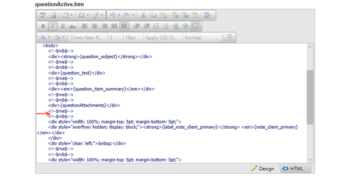Switch to the Design tab
The width and height of the screenshot is (351, 192).
point(263,169)
